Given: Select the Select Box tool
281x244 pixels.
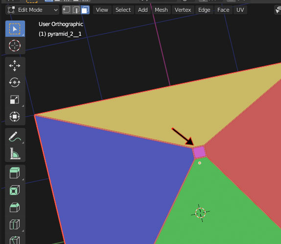Looking at the screenshot, I should pyautogui.click(x=15, y=29).
